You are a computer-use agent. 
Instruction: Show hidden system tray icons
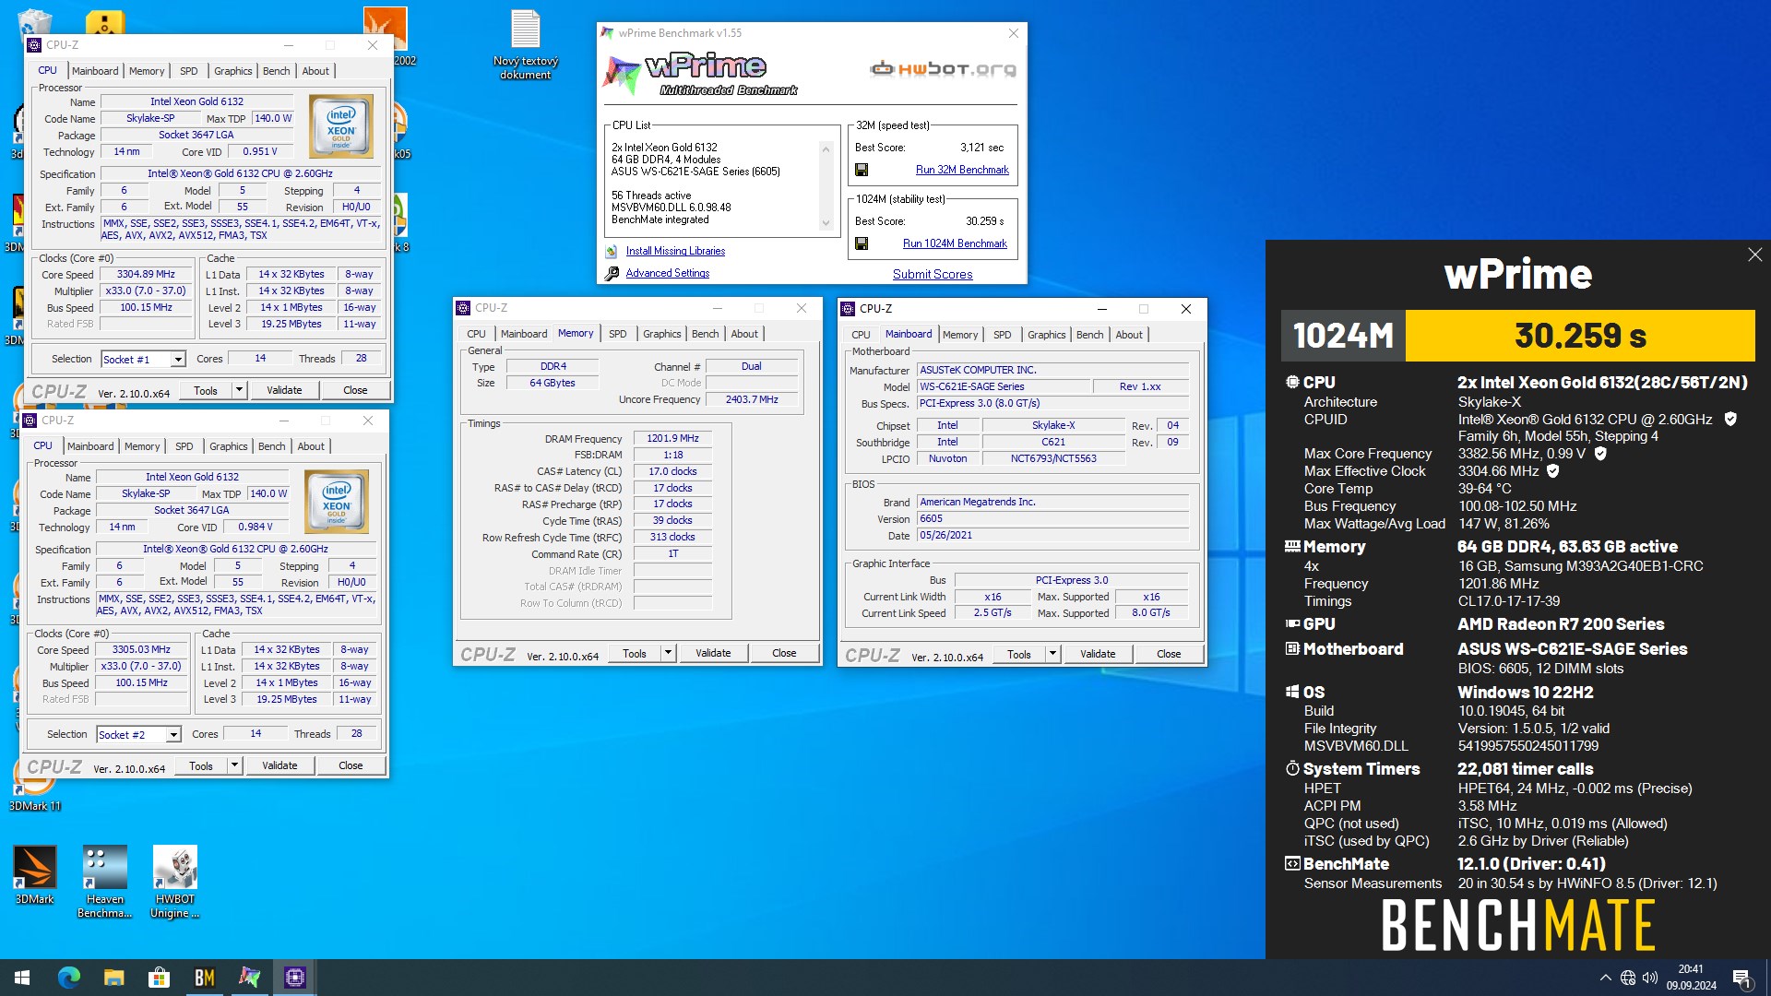point(1605,978)
